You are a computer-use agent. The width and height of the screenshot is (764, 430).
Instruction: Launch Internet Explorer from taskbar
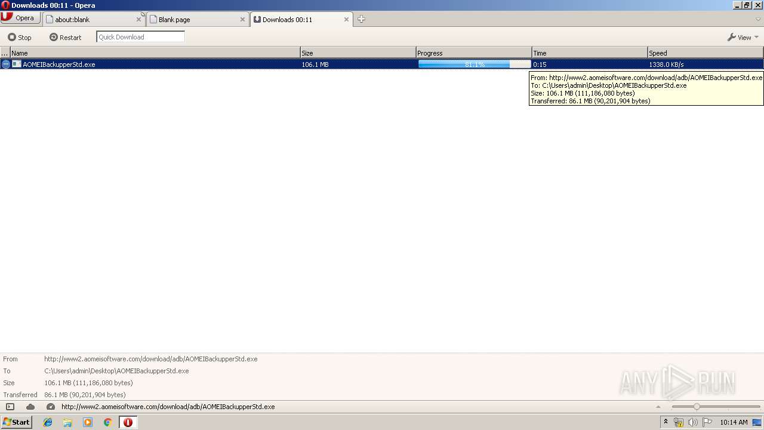tap(48, 422)
